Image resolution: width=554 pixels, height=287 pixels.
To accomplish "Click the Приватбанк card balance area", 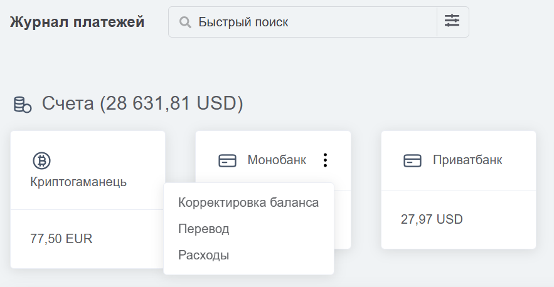I will [x=459, y=219].
